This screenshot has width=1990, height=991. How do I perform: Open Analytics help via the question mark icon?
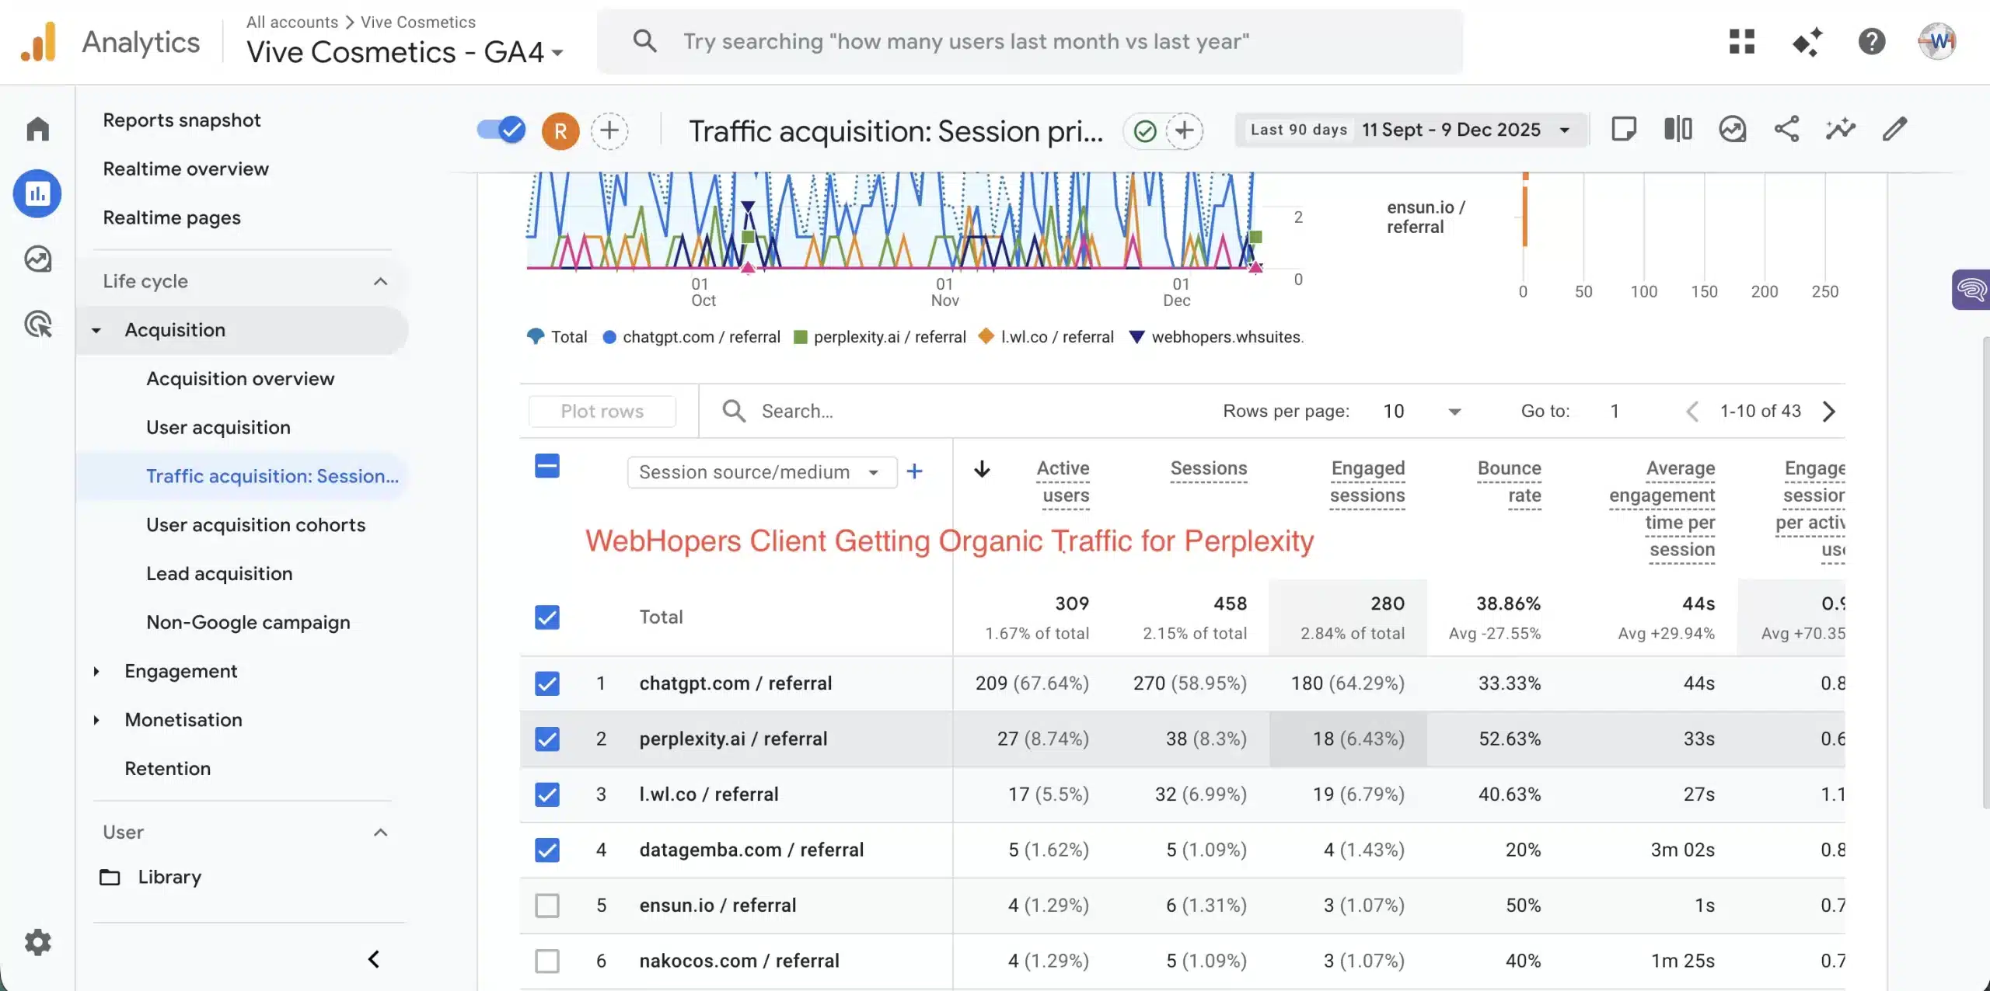click(x=1873, y=41)
